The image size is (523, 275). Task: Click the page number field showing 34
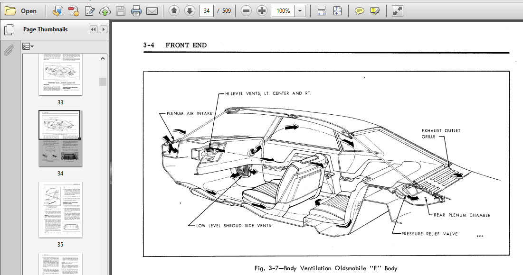pos(207,11)
